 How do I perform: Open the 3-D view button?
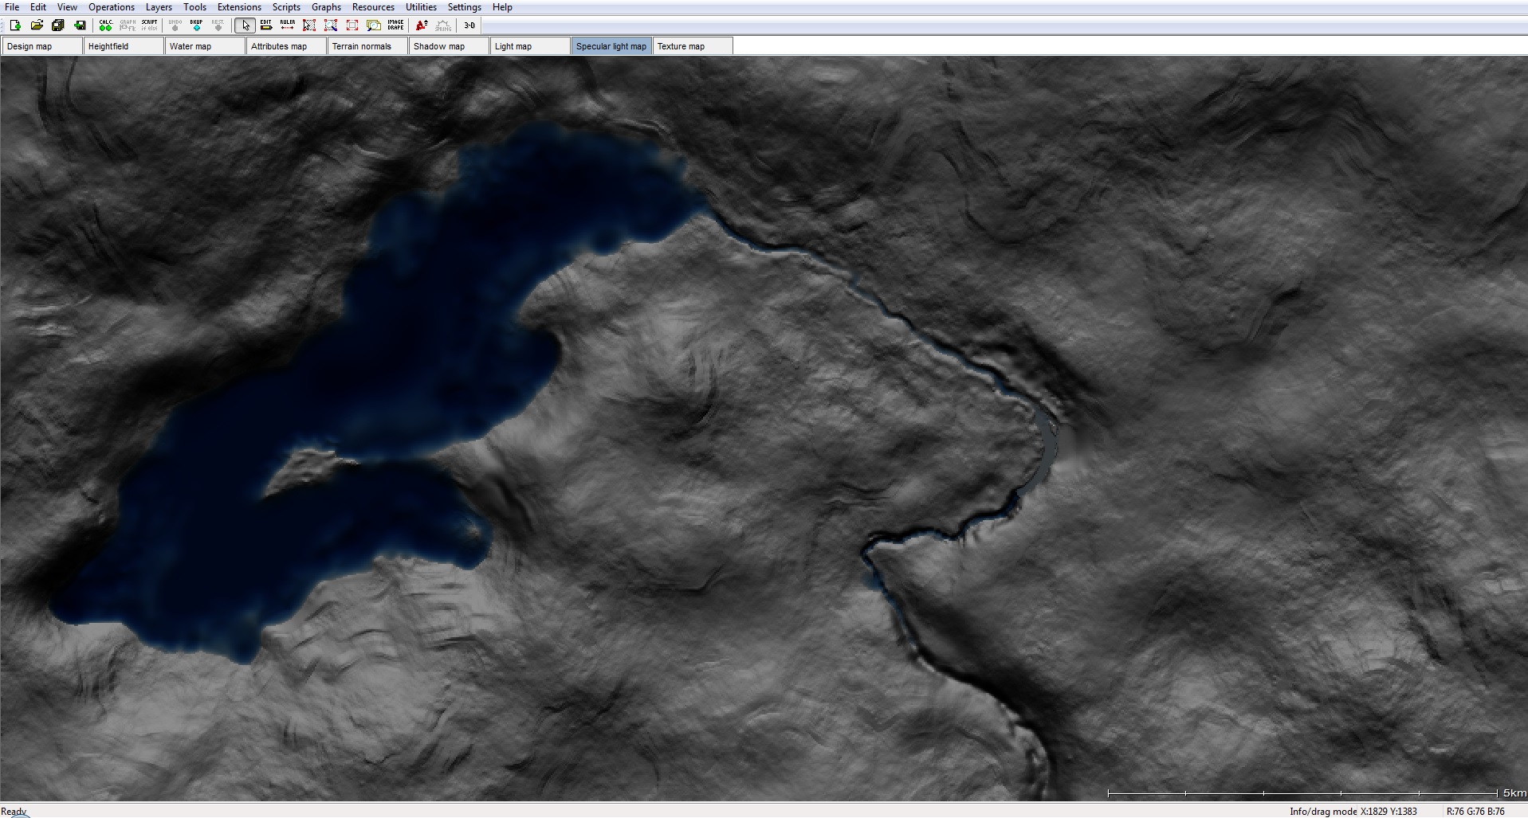[x=469, y=25]
